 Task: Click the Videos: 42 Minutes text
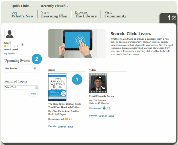pos(99,103)
